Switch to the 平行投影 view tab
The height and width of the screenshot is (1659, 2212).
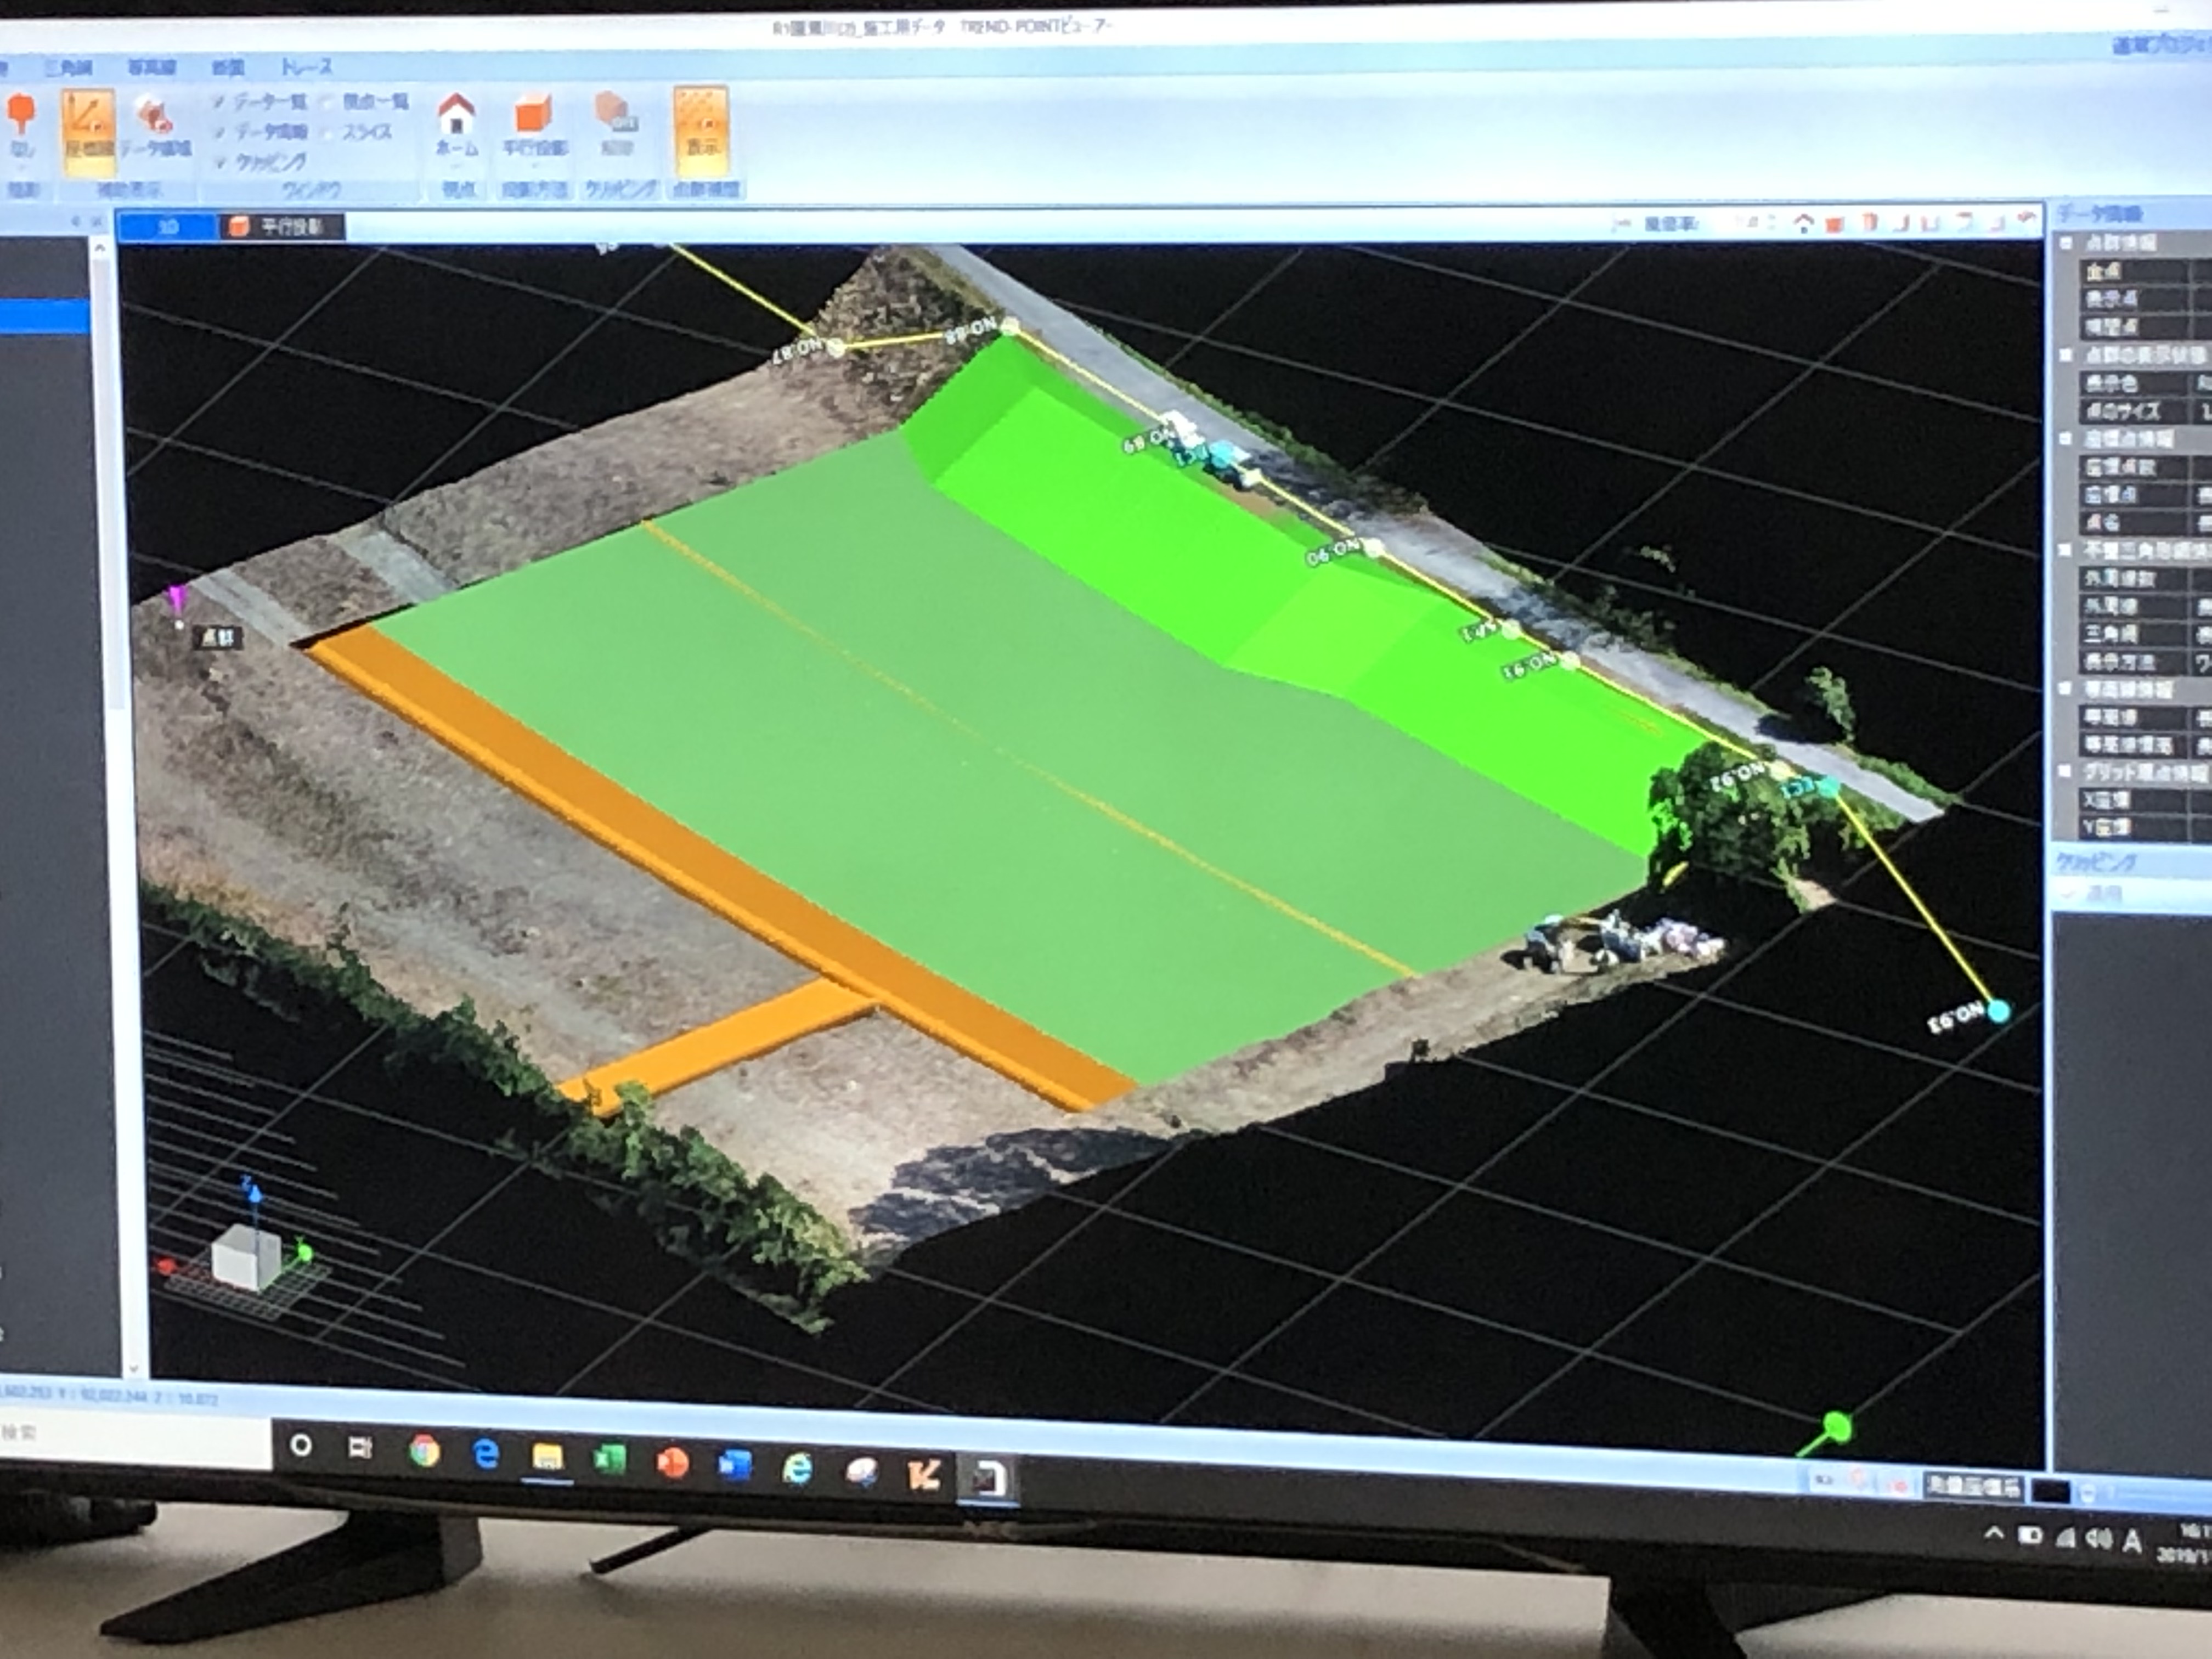pos(283,227)
